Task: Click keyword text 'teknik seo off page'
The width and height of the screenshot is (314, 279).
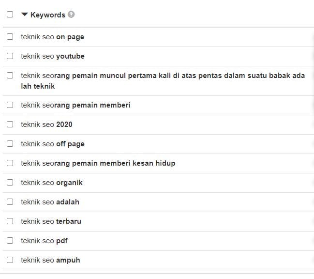Action: coord(53,144)
